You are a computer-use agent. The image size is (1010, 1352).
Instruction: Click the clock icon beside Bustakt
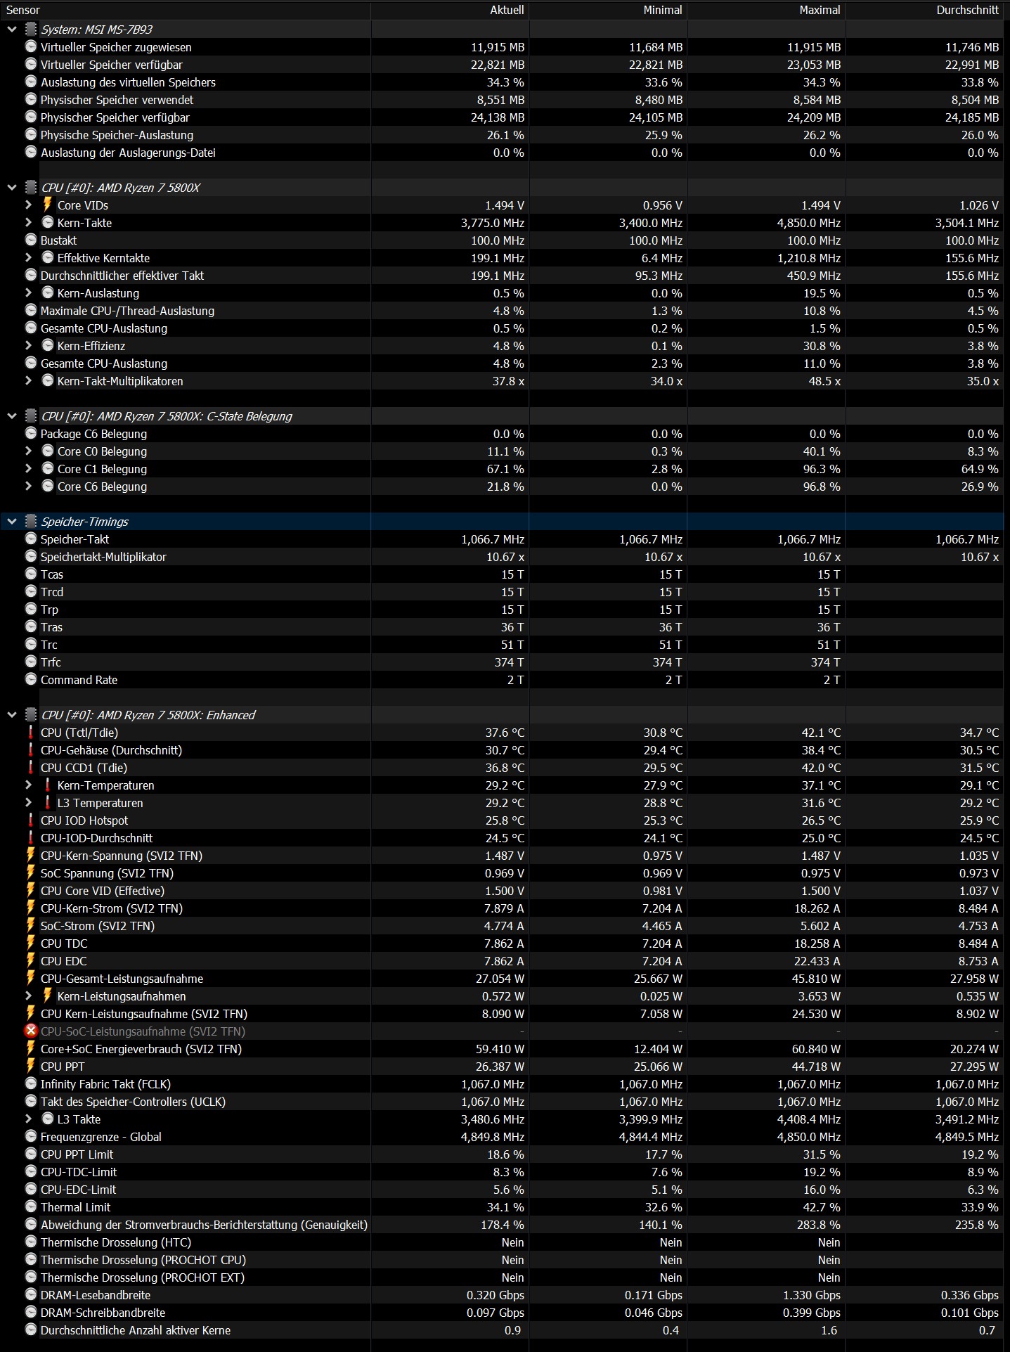pos(31,240)
